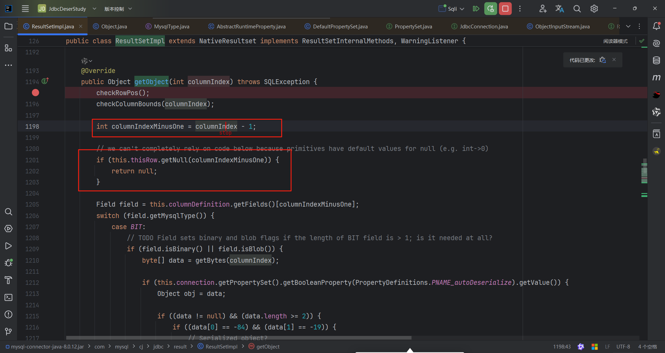This screenshot has height=353, width=665.
Task: Open the Find tool window
Action: coord(8,212)
